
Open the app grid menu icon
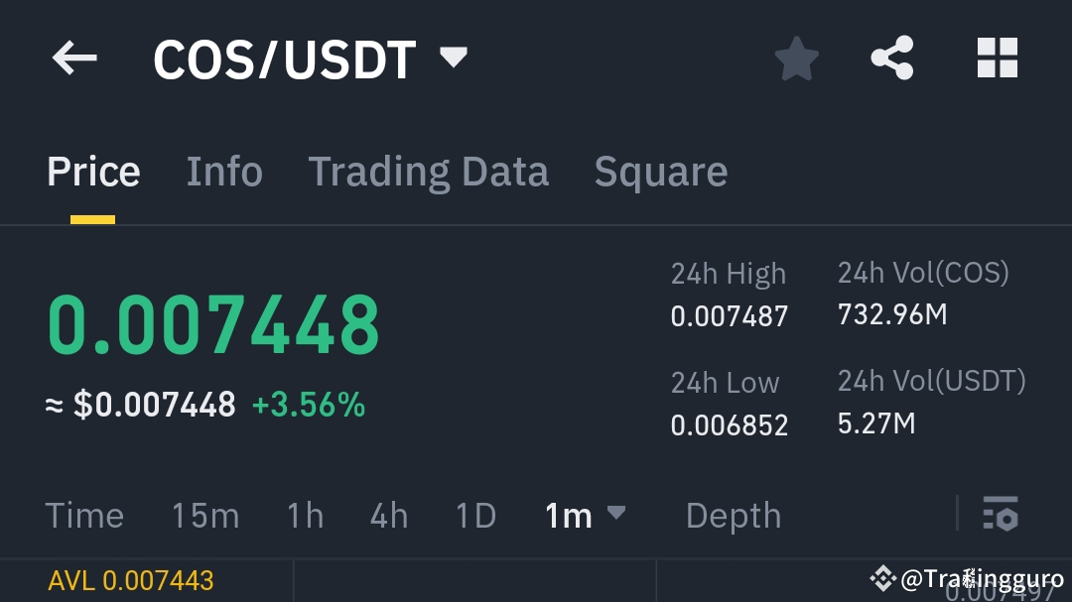click(x=997, y=58)
